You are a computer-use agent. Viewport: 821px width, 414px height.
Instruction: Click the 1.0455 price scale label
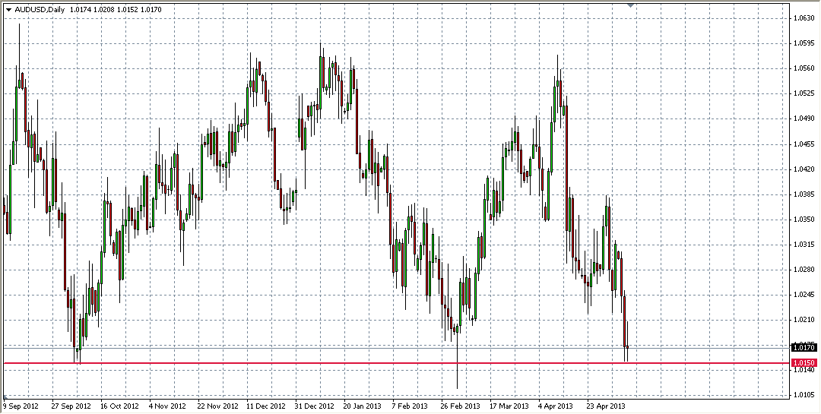pyautogui.click(x=804, y=144)
